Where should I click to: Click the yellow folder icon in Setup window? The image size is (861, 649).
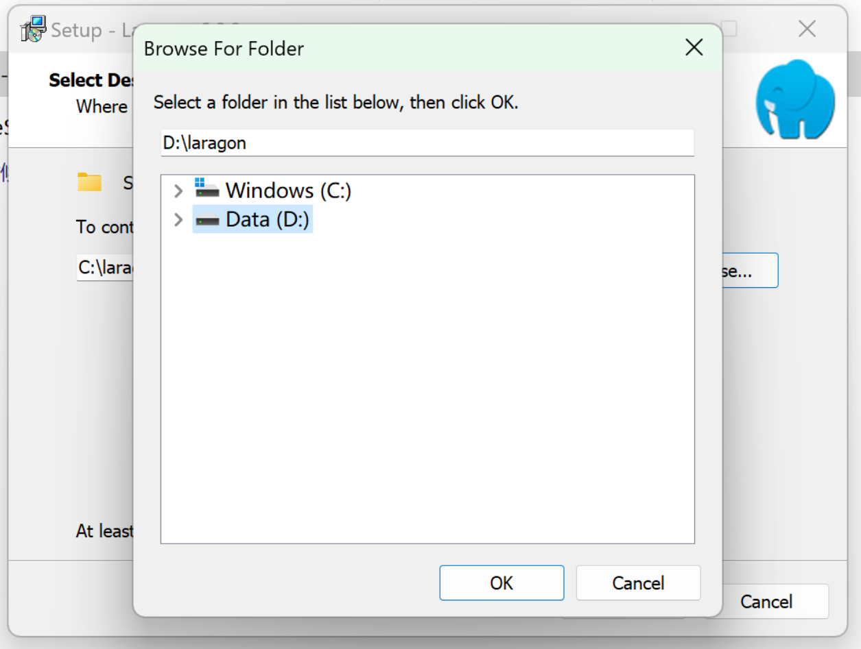pos(89,182)
